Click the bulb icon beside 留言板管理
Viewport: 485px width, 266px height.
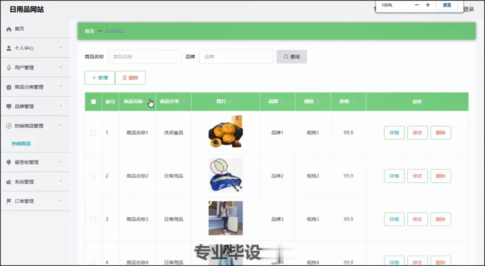coord(9,162)
